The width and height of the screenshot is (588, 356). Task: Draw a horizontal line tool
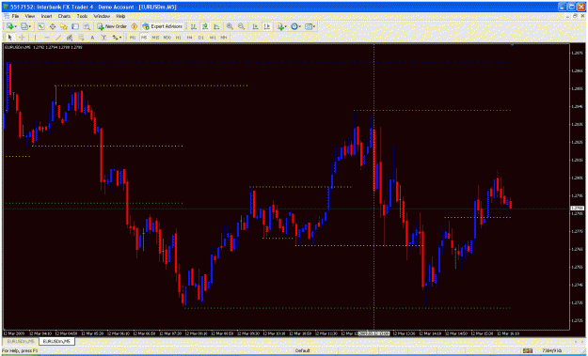coord(47,38)
